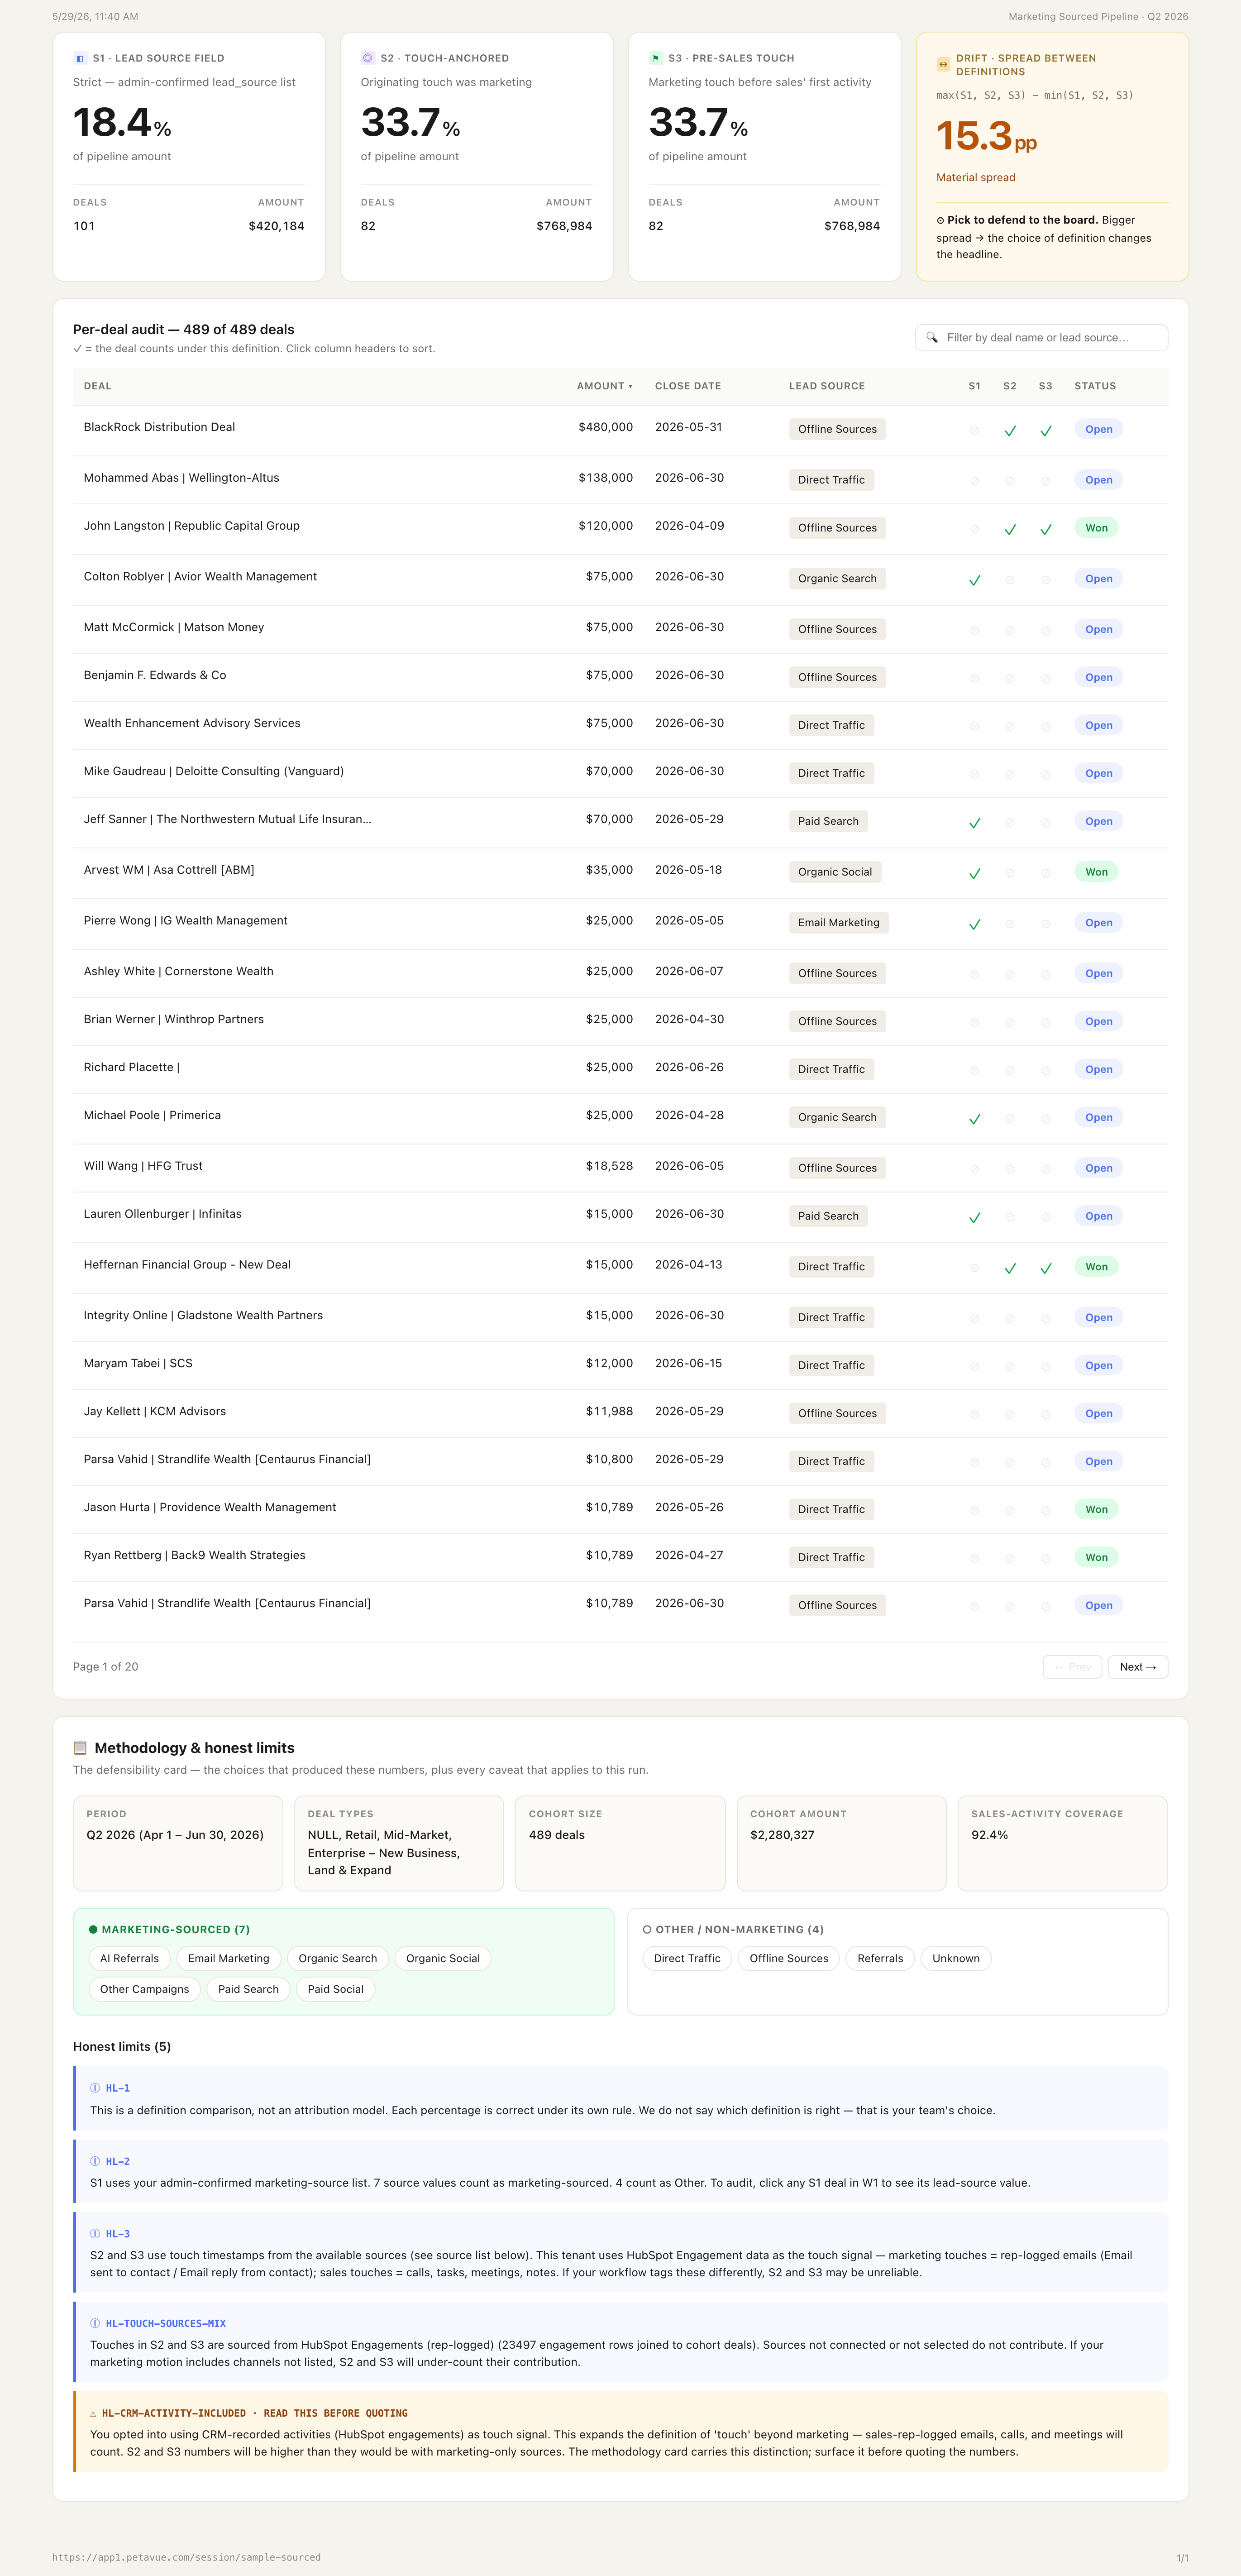Click the S3 checkmark for Heffernan Financial Group row

[1046, 1269]
